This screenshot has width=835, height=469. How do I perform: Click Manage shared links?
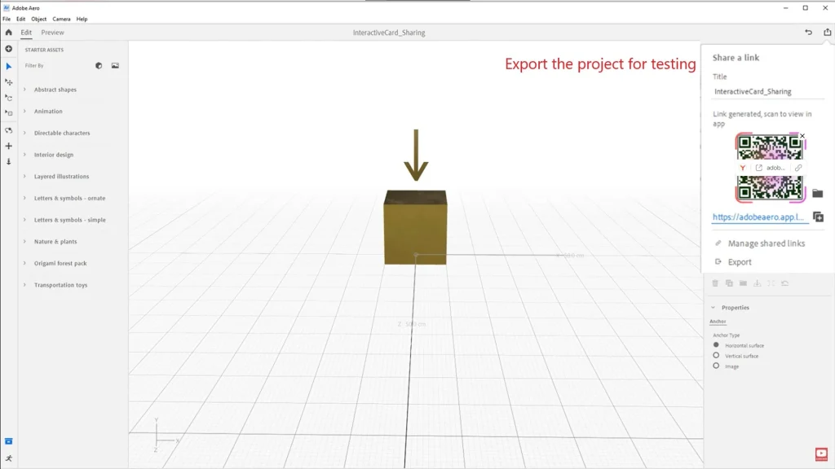tap(767, 243)
